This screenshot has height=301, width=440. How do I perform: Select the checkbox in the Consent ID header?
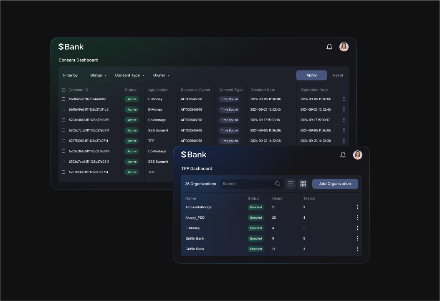click(x=63, y=90)
